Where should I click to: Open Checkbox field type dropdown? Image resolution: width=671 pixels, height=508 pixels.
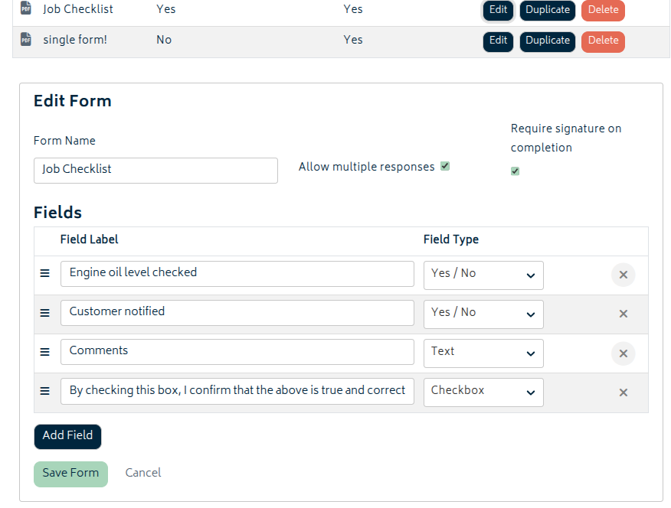click(483, 392)
